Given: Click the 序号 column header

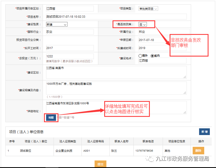Looking at the screenshot, I should [12, 141].
